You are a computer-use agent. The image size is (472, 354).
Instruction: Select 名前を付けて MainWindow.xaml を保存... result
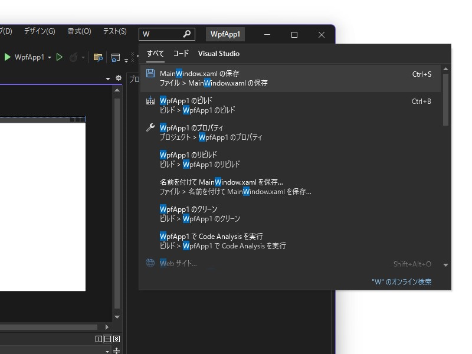click(x=290, y=186)
